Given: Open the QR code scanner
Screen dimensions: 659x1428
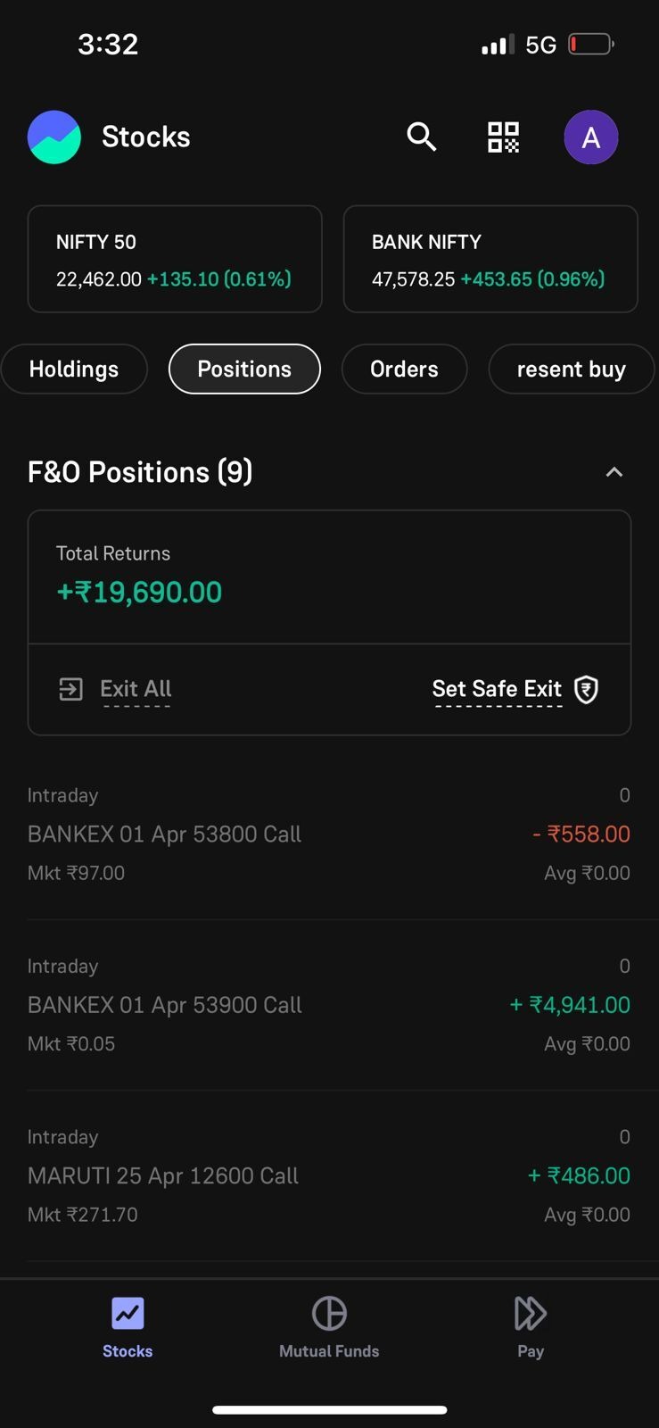Looking at the screenshot, I should click(x=503, y=137).
